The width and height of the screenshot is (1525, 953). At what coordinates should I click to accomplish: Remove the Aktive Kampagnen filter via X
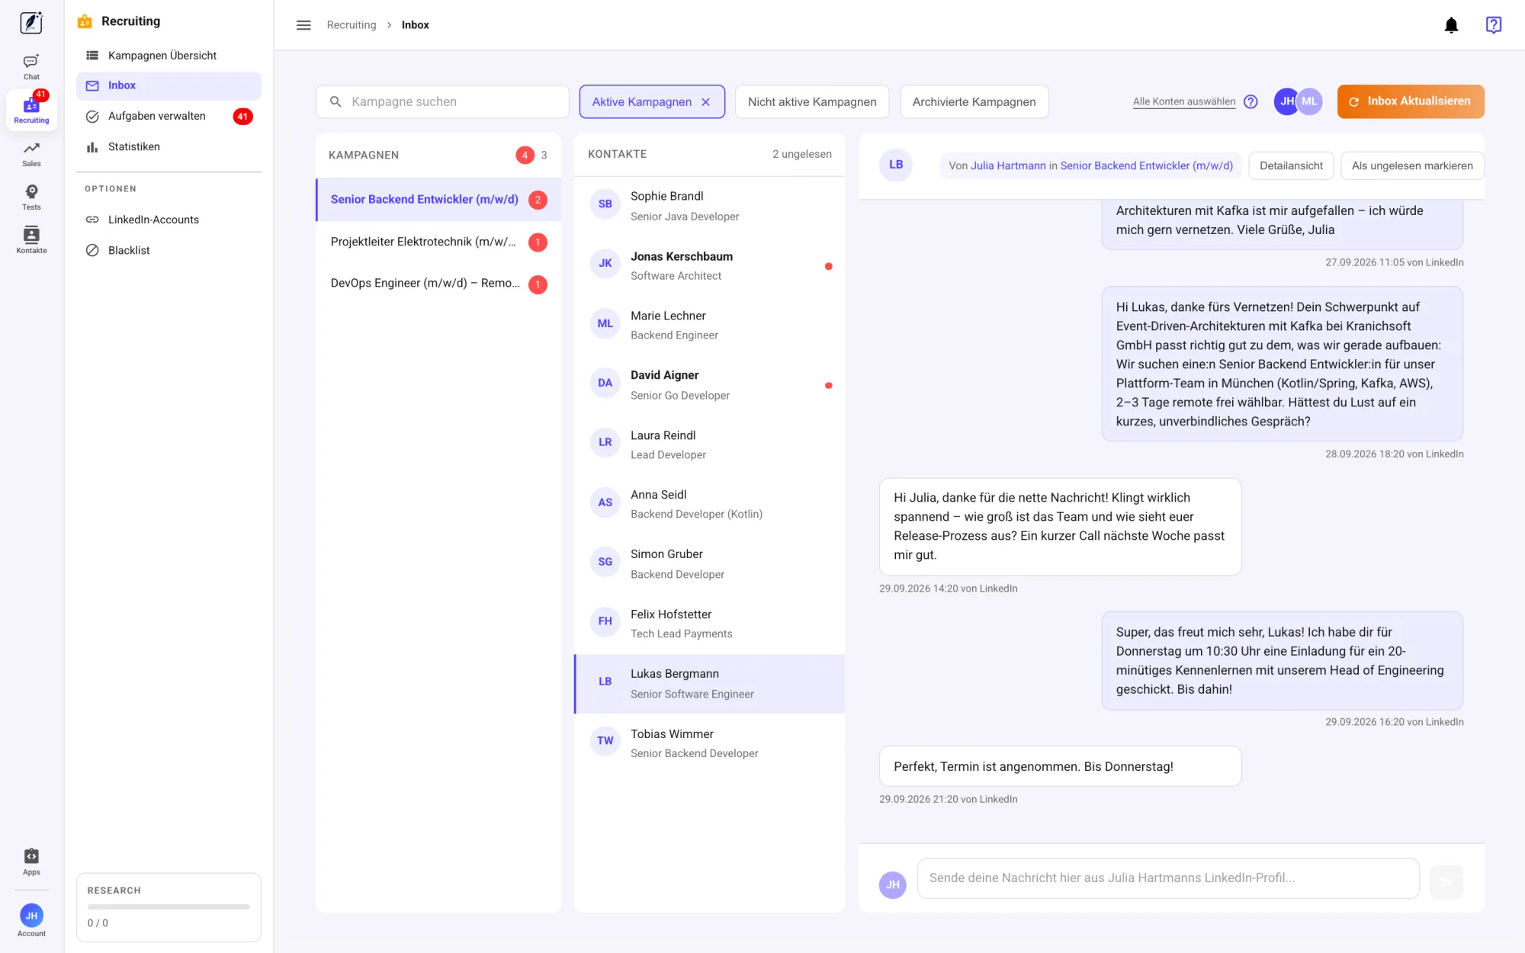click(706, 102)
